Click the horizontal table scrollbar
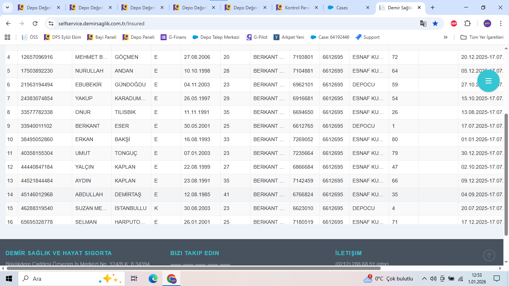The height and width of the screenshot is (286, 509). click(x=194, y=268)
